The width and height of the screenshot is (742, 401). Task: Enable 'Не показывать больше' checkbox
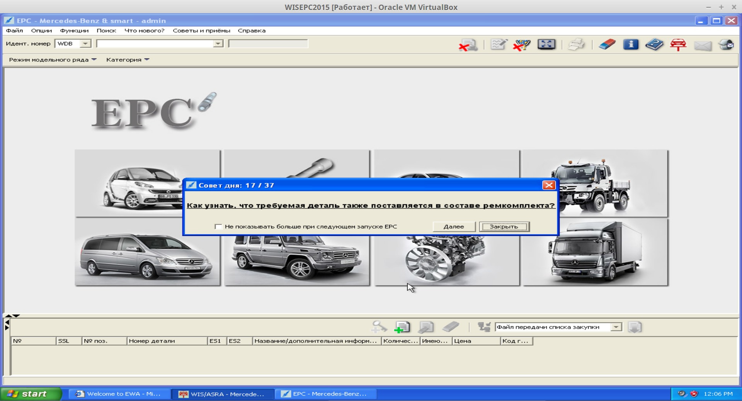pyautogui.click(x=218, y=227)
